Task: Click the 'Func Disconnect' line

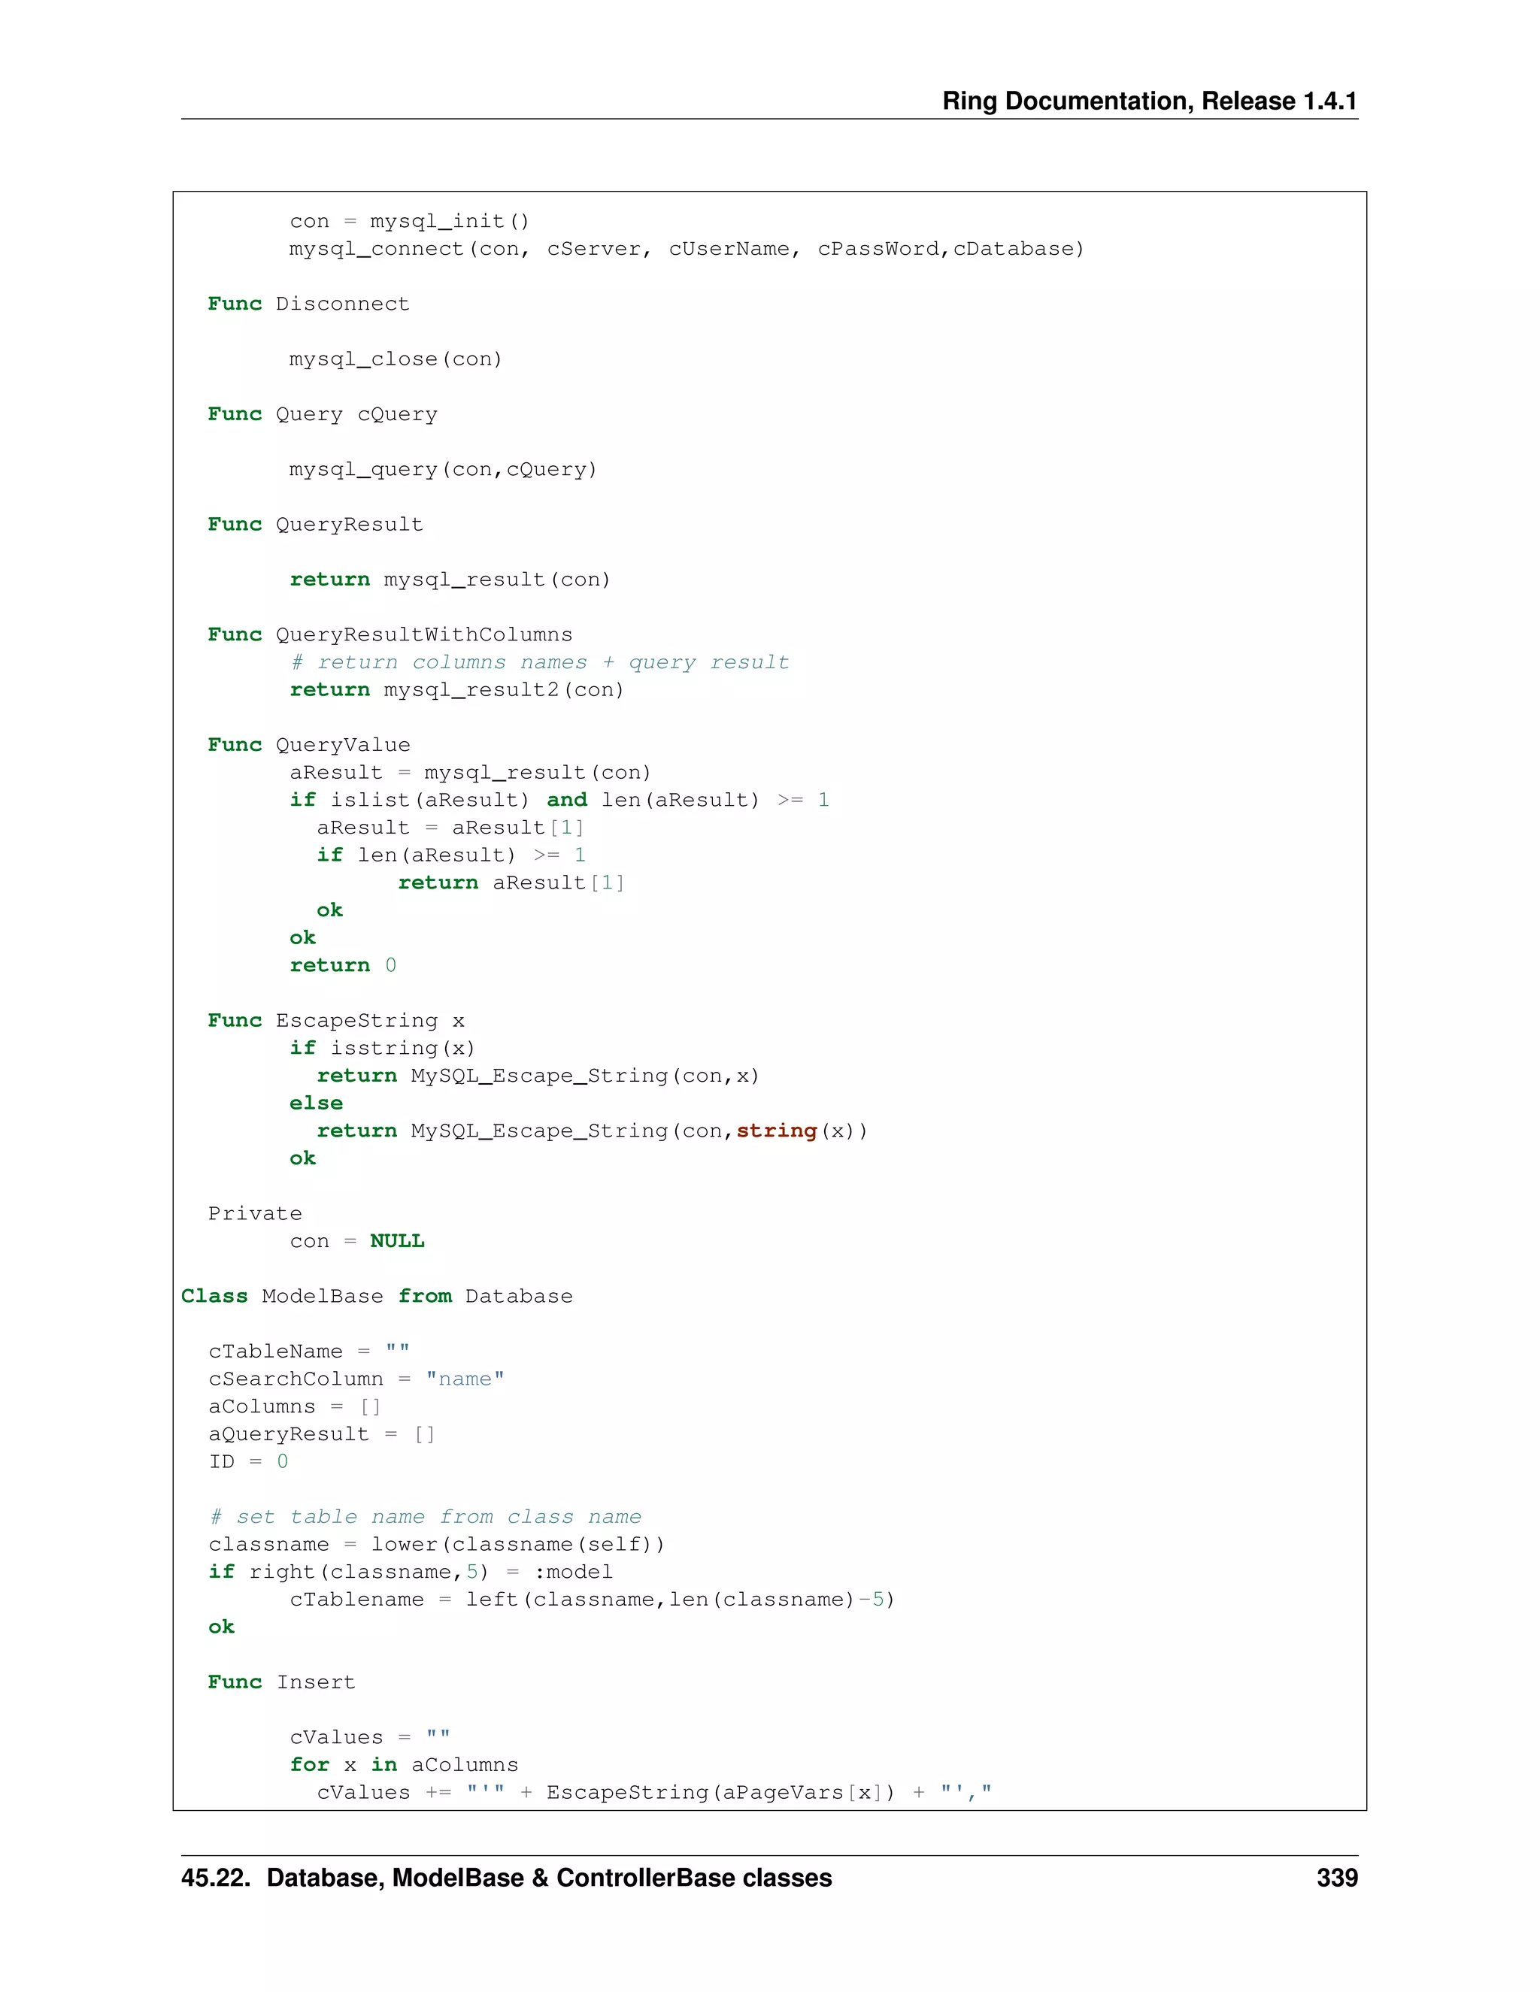Action: coord(308,304)
